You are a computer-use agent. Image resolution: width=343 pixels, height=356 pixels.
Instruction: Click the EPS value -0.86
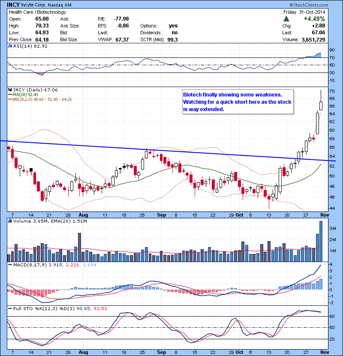pos(123,26)
